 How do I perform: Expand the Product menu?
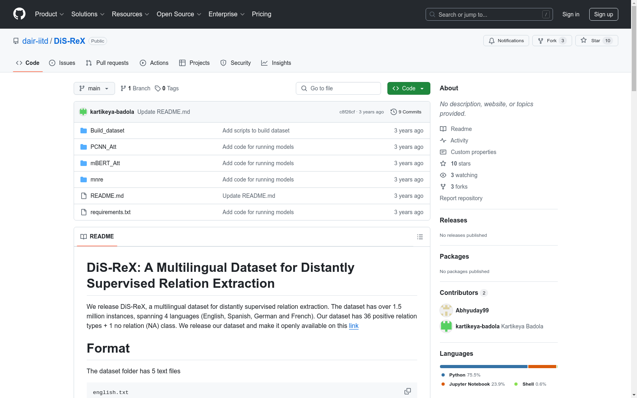(49, 14)
